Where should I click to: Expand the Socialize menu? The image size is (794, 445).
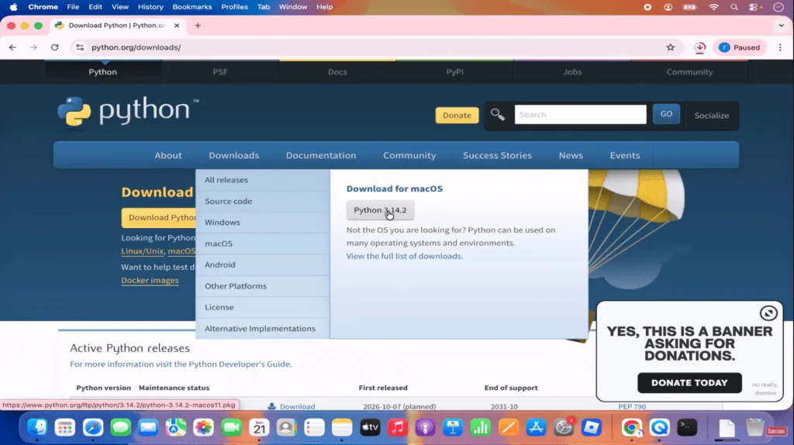tap(712, 116)
